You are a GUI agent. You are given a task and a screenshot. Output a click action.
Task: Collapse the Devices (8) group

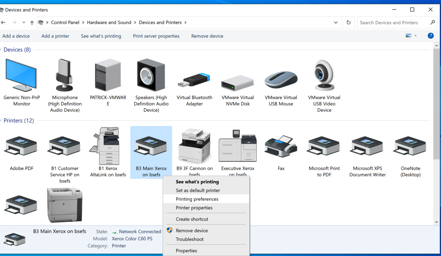1,50
